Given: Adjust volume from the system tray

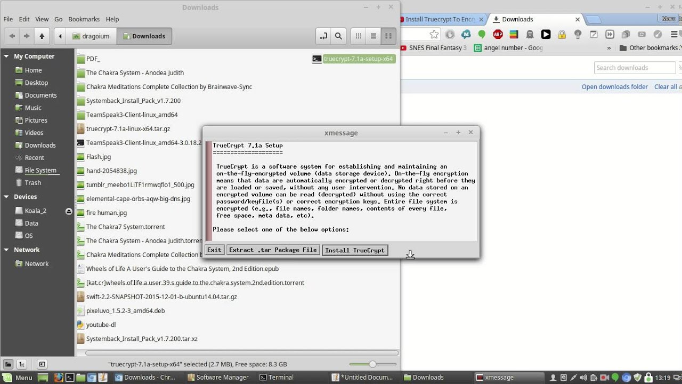Looking at the screenshot, I should [x=583, y=378].
